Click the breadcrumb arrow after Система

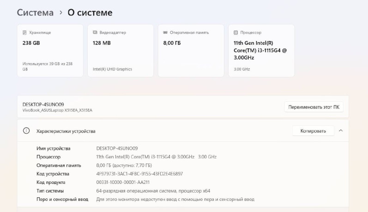point(60,13)
